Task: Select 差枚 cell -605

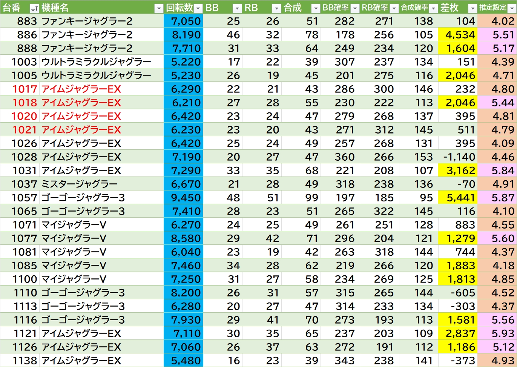Action: pos(458,293)
